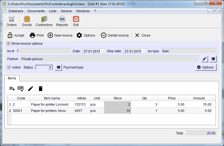The height and width of the screenshot is (146, 224).
Task: Open status list icon beside Status dropdown
Action: tap(58, 67)
